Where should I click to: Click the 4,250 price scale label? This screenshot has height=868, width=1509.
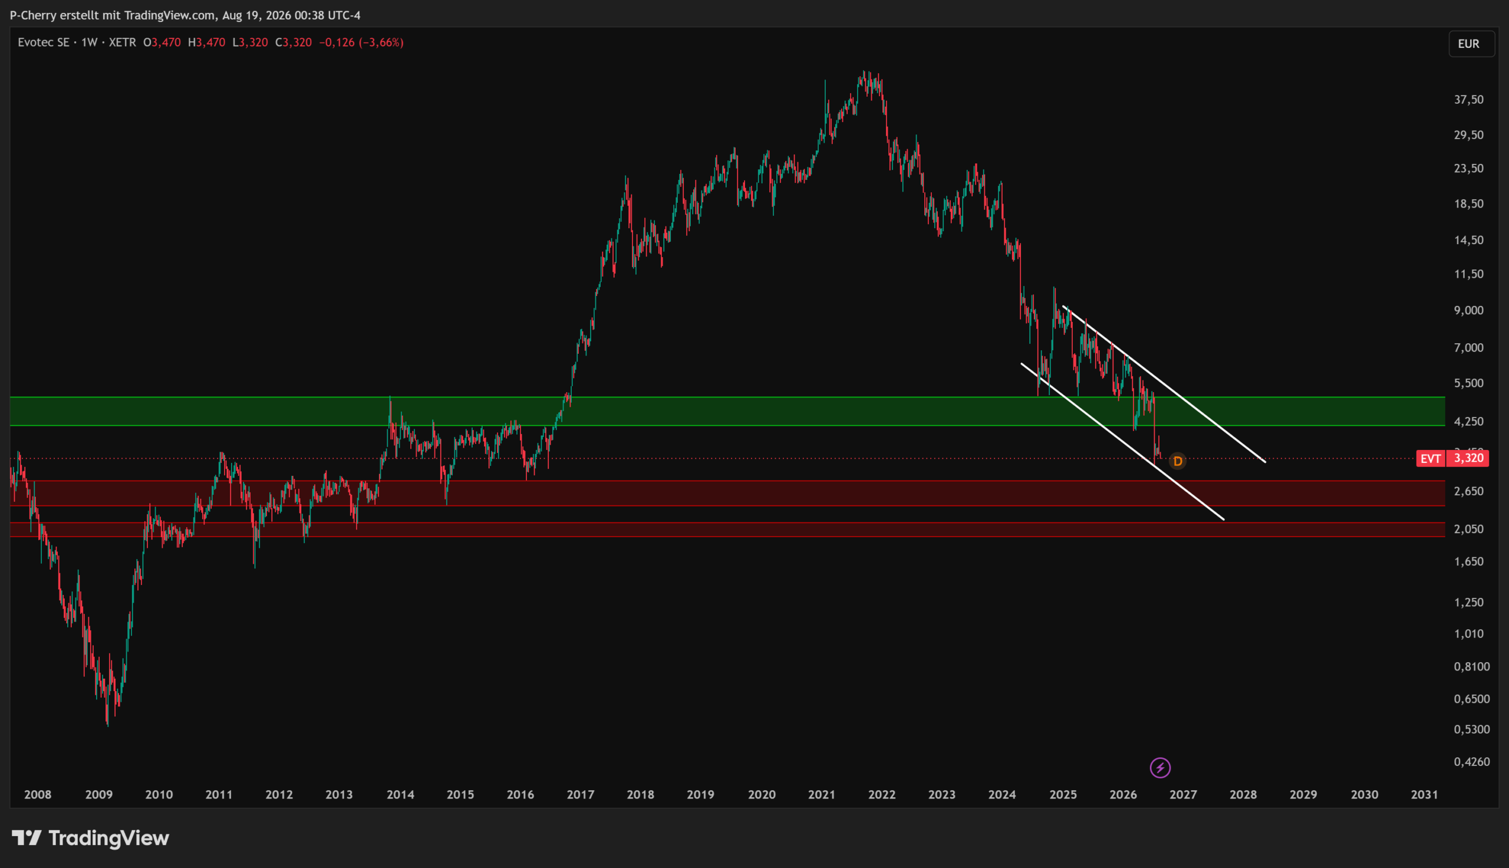coord(1469,421)
